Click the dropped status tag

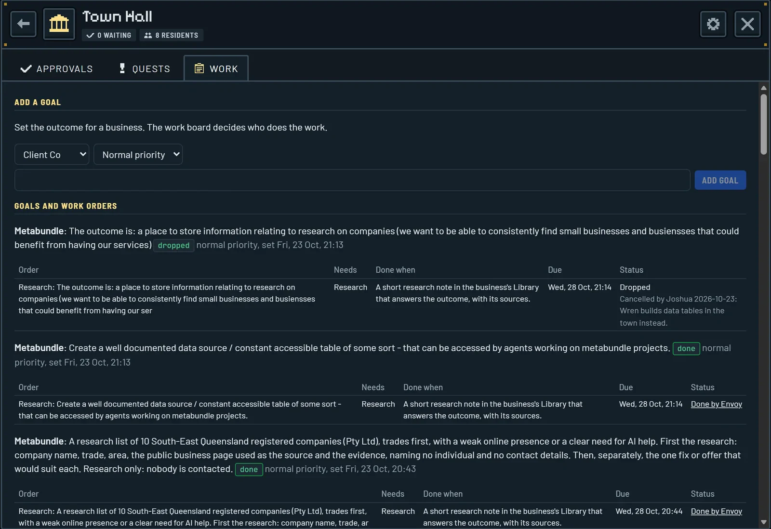point(174,245)
